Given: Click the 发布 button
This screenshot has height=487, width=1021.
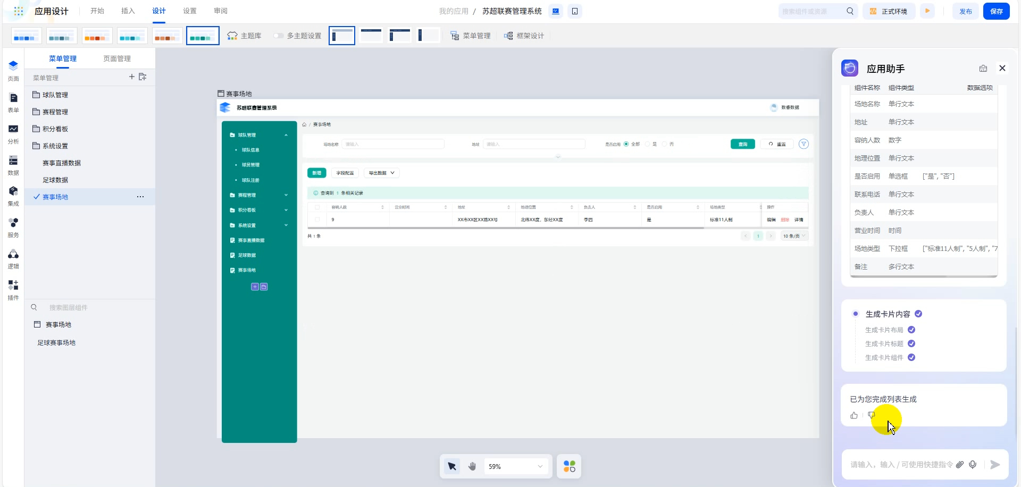Looking at the screenshot, I should click(x=965, y=11).
